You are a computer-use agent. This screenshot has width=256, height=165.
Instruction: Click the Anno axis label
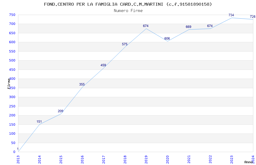point(248,162)
